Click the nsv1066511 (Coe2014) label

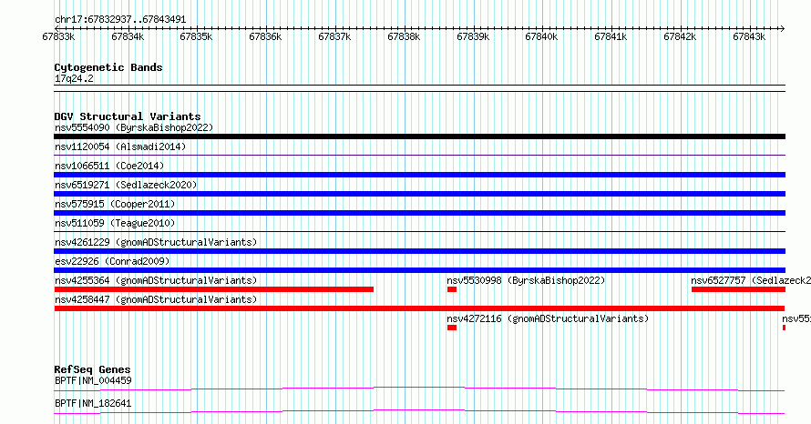[109, 166]
